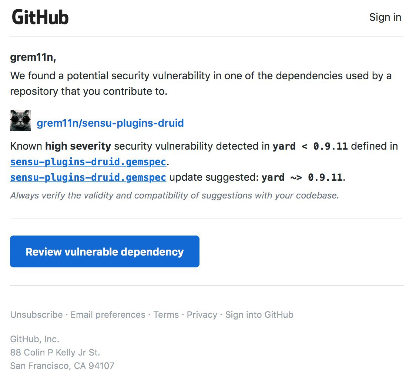Click the '88 Colin P Kelly Jr St.' address line
Screen dimensions: 416x377
pos(55,352)
